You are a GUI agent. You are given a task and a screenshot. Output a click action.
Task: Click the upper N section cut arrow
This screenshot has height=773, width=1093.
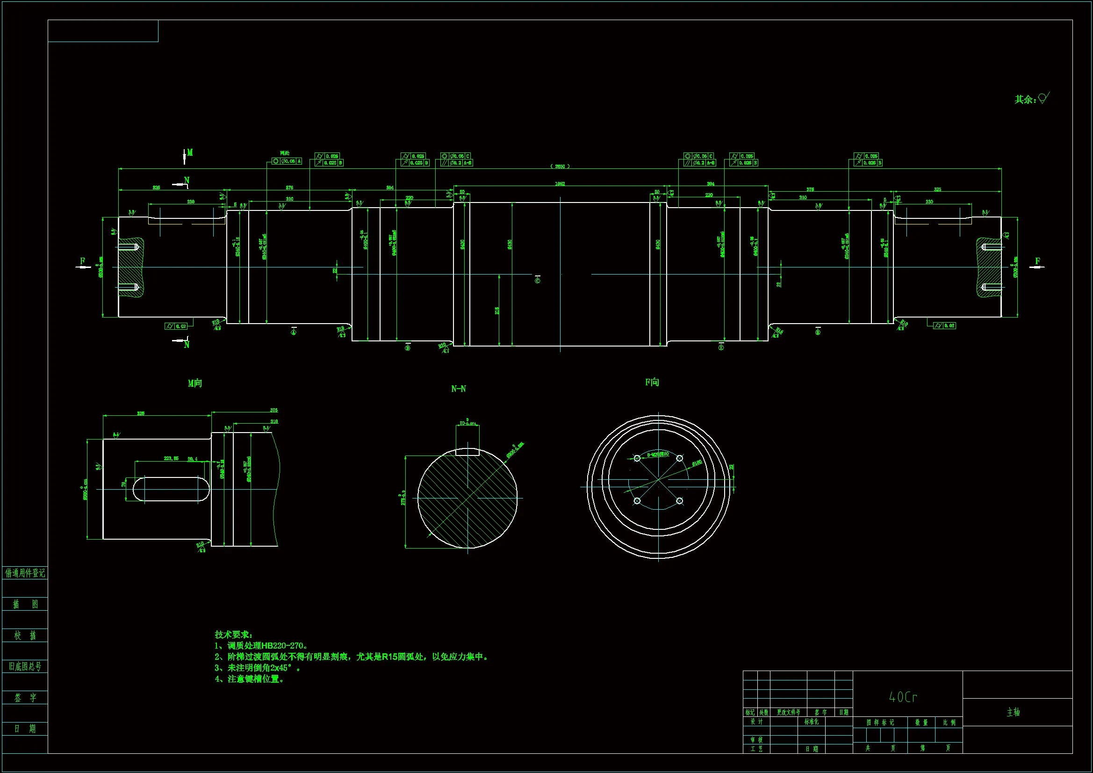click(181, 184)
